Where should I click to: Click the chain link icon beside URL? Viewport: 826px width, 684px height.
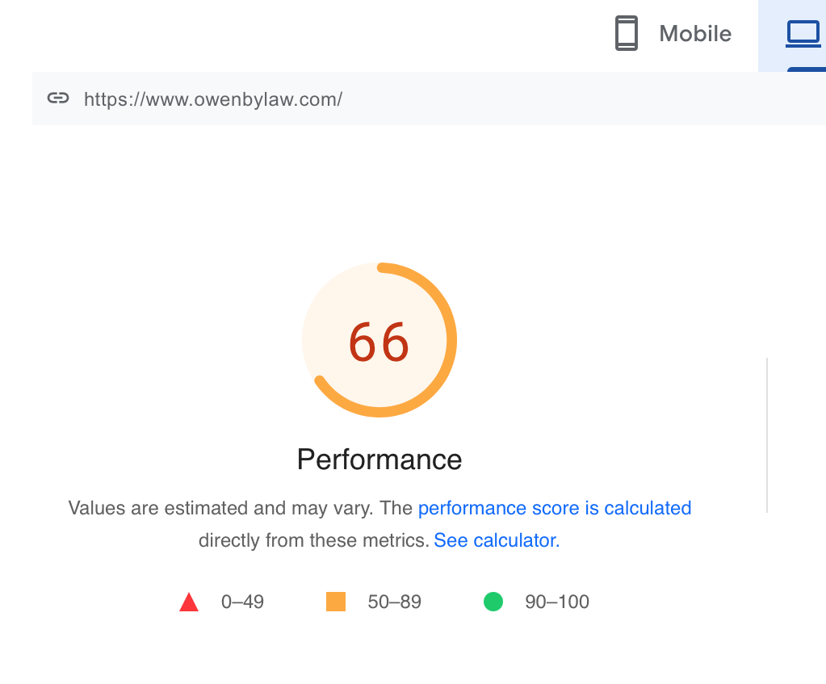point(58,98)
